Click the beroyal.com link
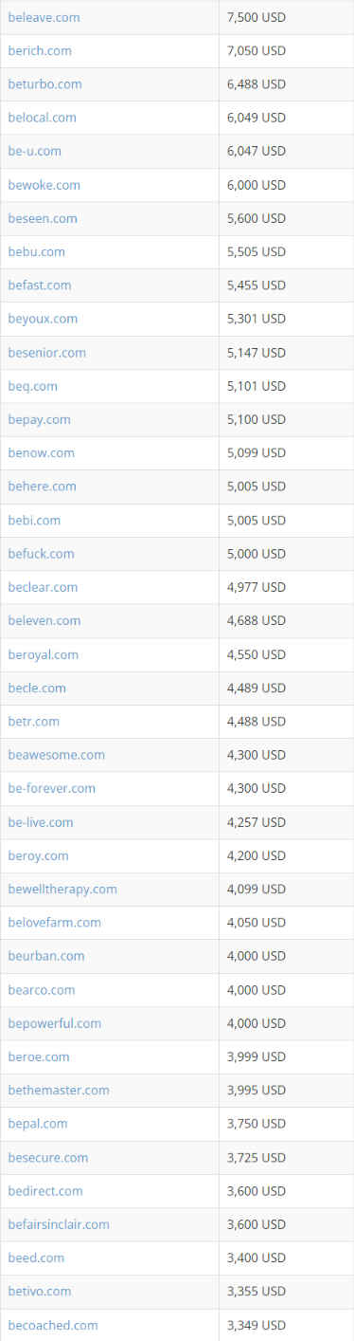Screen dimensions: 354x1341 pos(43,654)
